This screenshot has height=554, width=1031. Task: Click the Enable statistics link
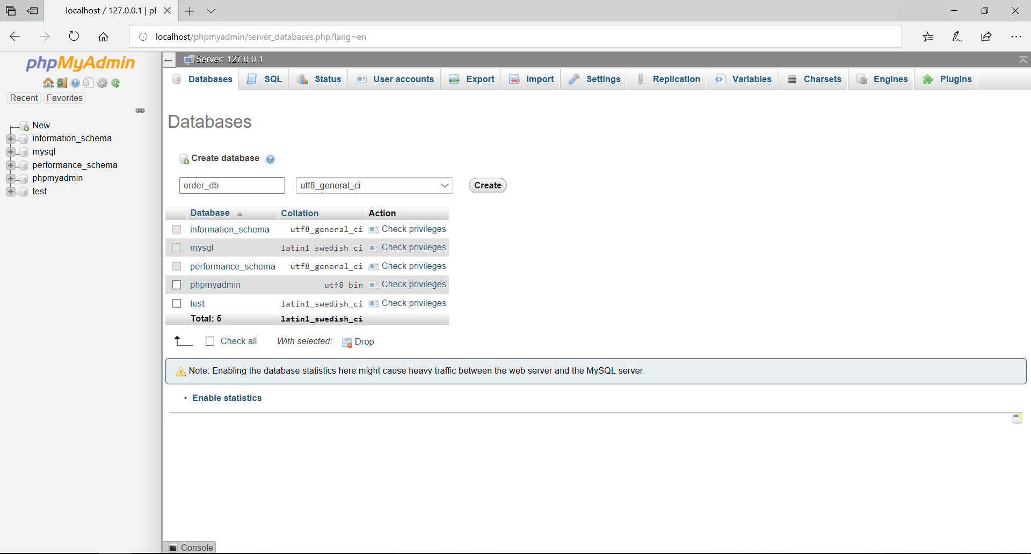227,398
